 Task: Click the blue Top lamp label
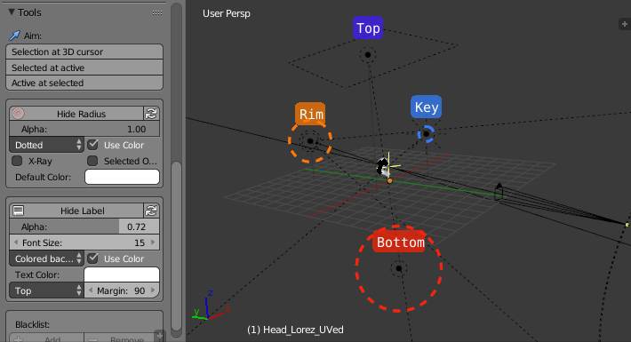click(x=368, y=28)
